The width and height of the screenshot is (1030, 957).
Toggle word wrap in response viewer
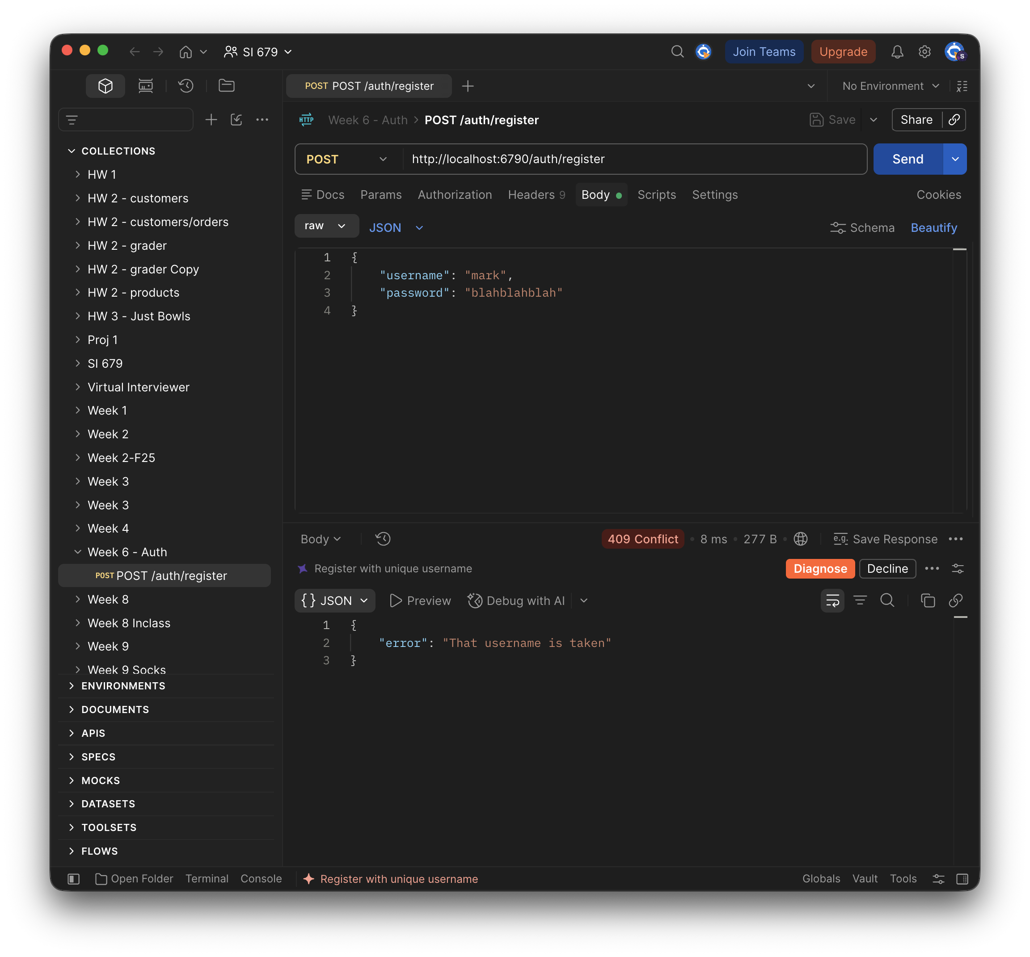click(832, 601)
